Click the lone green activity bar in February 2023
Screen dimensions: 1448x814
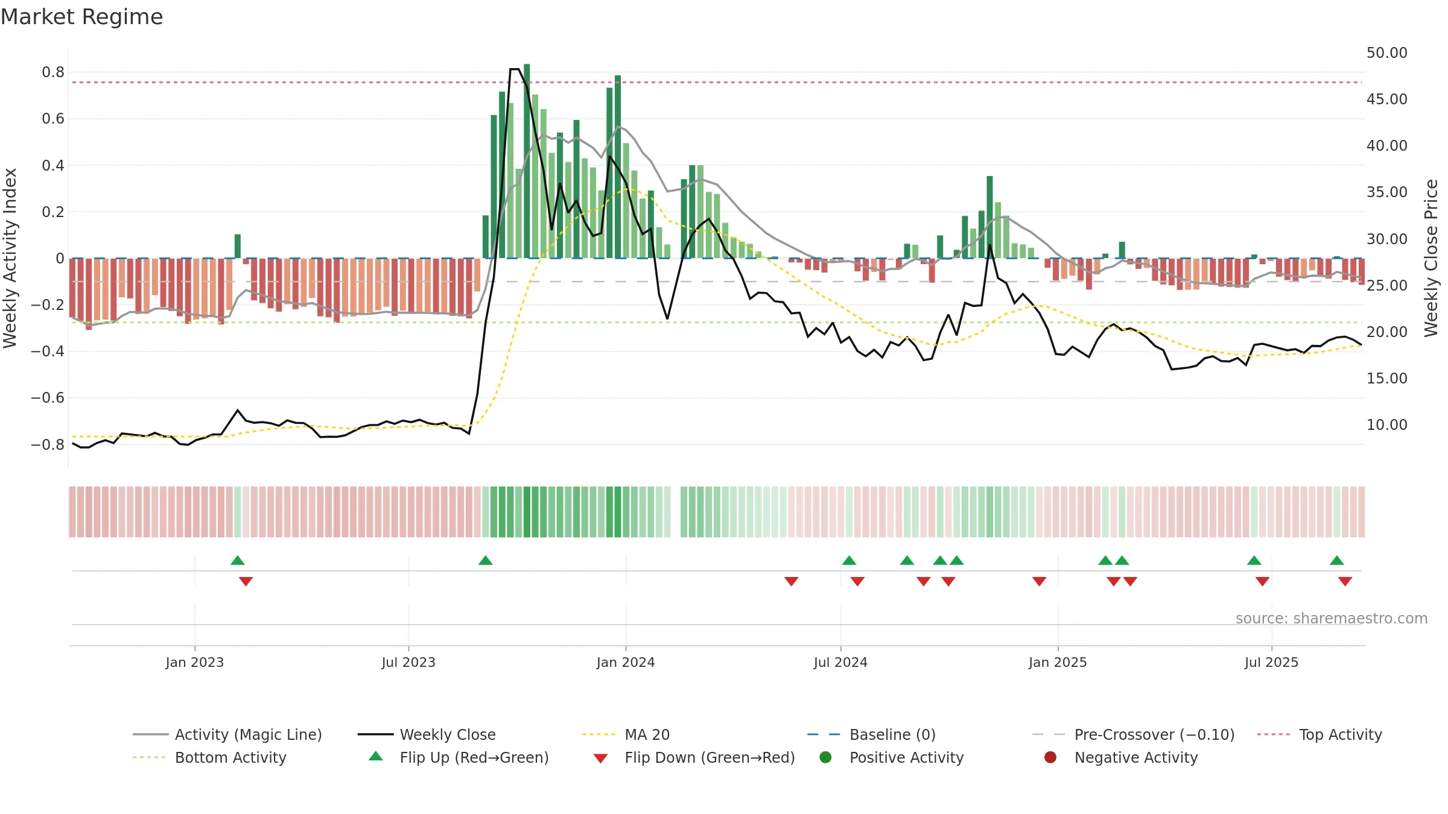238,246
